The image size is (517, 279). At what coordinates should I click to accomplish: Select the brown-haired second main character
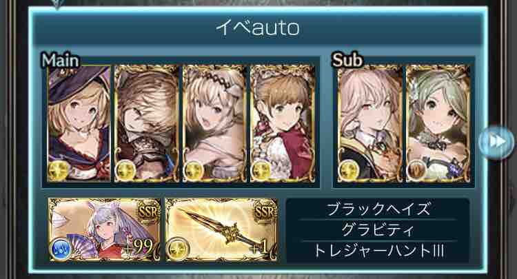[147, 123]
